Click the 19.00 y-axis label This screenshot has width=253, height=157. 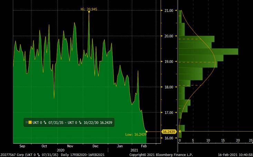coord(169,62)
